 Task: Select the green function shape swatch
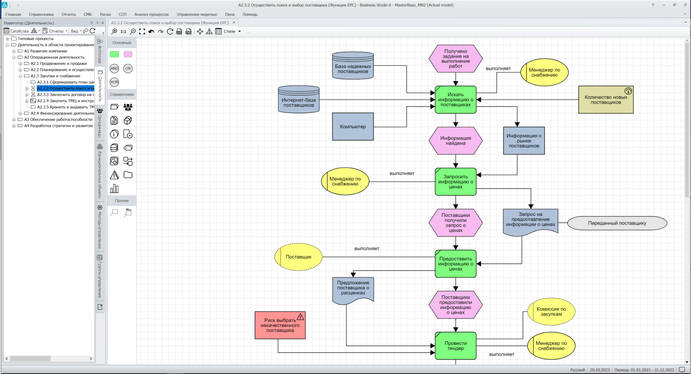(x=114, y=54)
